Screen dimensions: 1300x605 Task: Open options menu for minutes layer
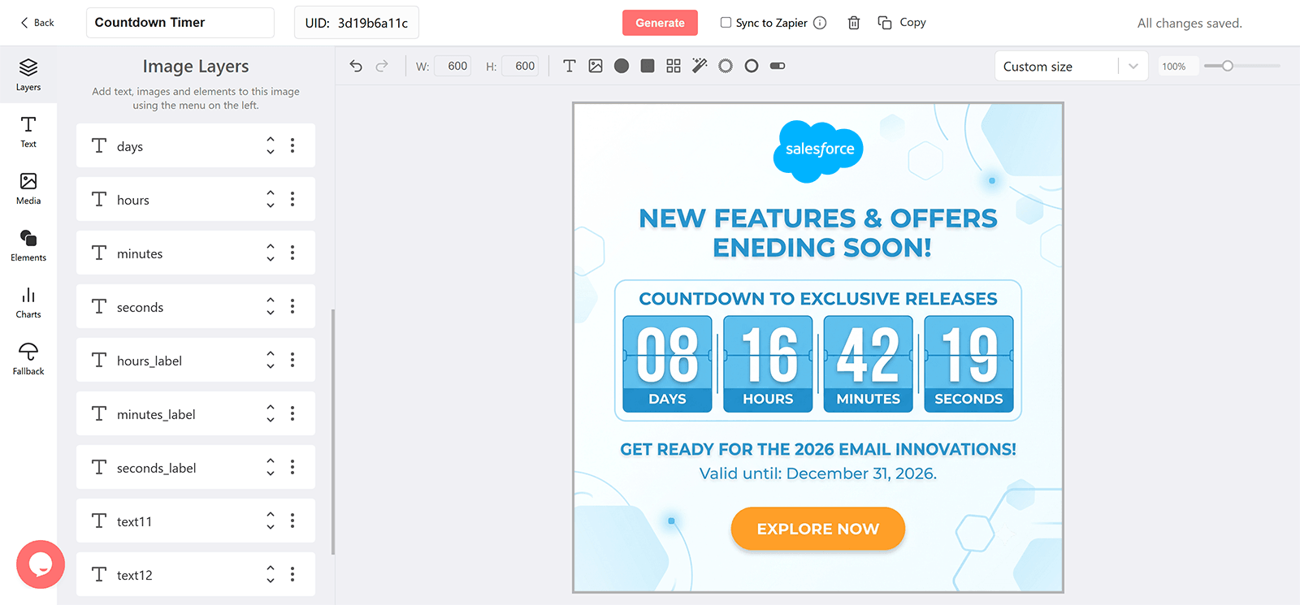coord(292,253)
